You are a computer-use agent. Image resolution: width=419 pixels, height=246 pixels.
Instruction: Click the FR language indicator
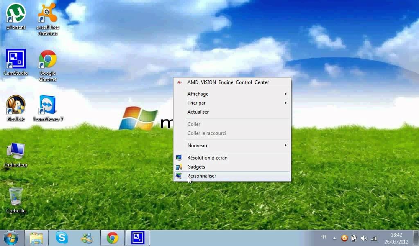(x=323, y=237)
